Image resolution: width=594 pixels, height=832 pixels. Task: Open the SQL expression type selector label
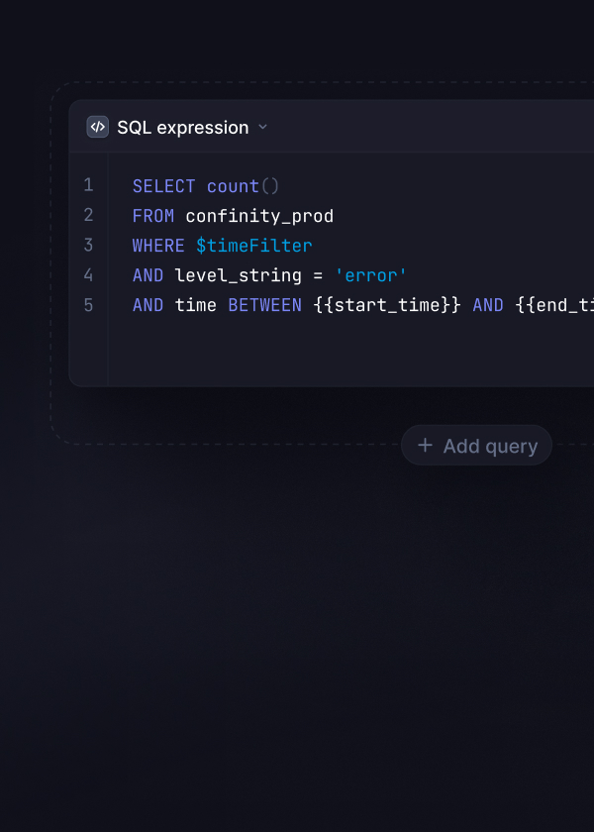point(182,127)
